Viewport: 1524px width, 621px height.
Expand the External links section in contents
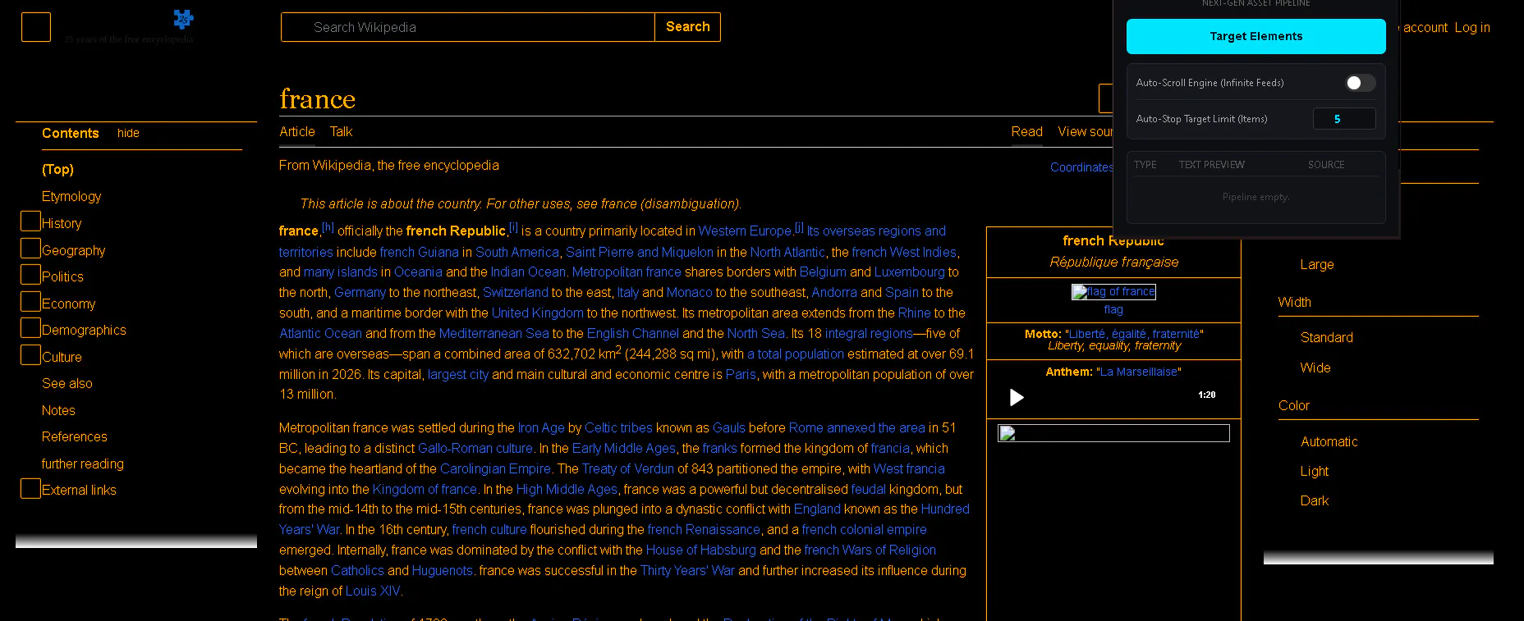30,489
